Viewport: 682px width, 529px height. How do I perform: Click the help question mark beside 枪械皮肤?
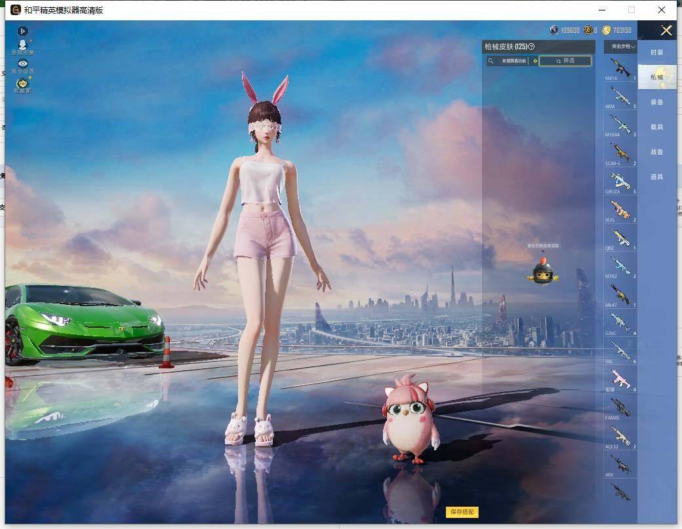(x=531, y=47)
